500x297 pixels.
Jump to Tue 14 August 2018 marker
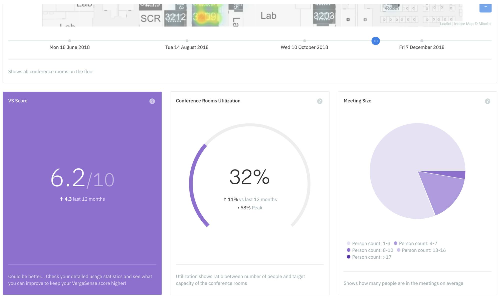[187, 41]
